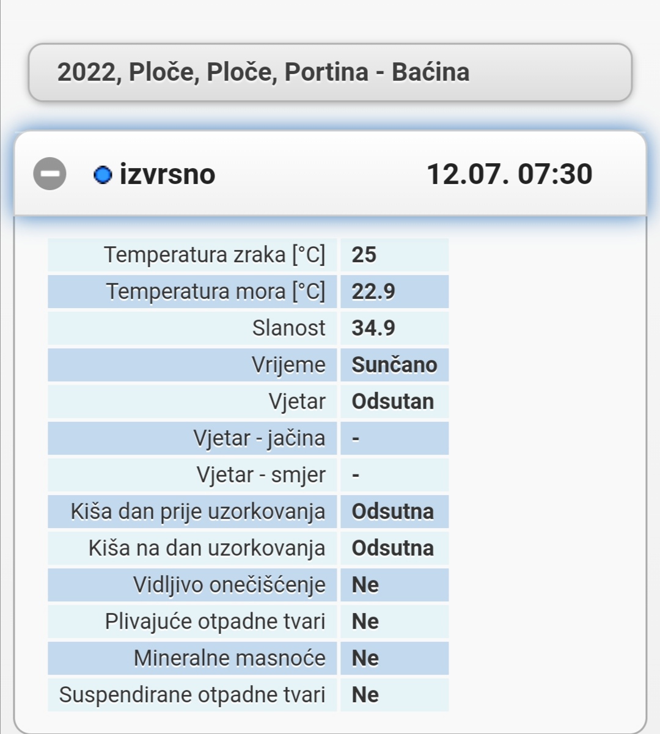Click the 12.07. 07:30 sampling date

pos(509,174)
